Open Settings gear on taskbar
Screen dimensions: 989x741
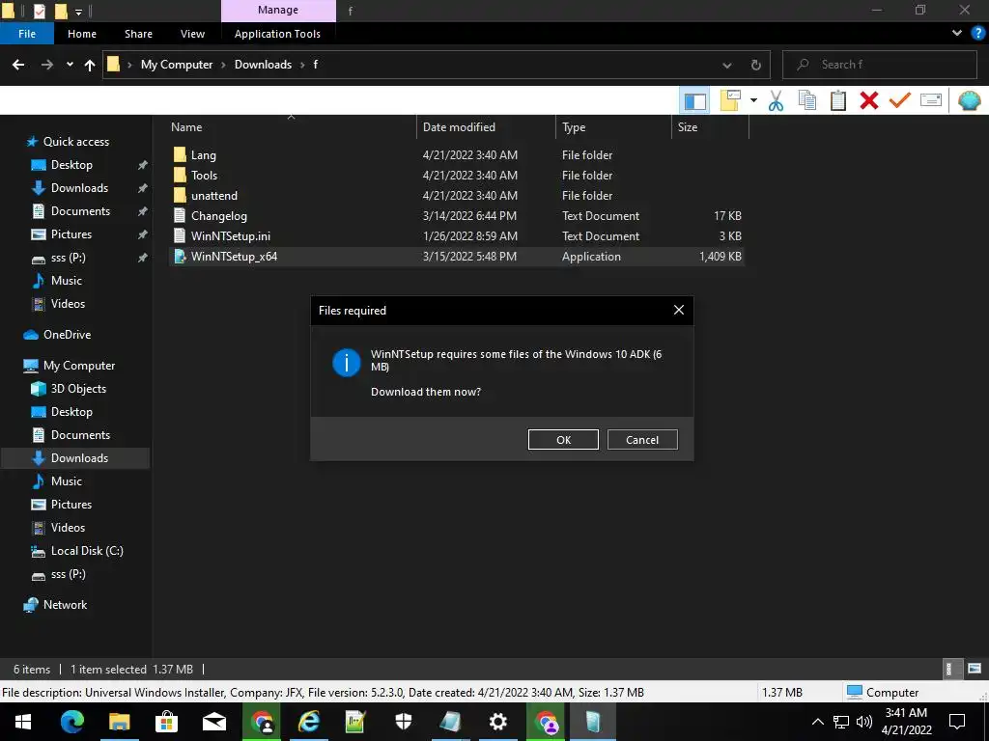coord(498,722)
